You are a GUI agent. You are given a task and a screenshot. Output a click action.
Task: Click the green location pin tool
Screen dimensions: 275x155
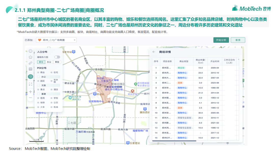[x=30, y=76]
